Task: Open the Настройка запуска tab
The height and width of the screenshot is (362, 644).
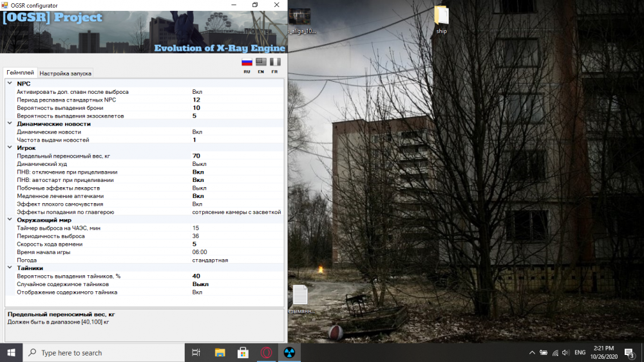Action: coord(65,73)
